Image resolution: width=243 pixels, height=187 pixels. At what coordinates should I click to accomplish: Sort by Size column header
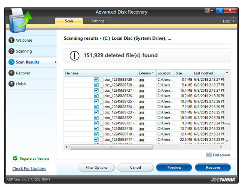(184, 73)
